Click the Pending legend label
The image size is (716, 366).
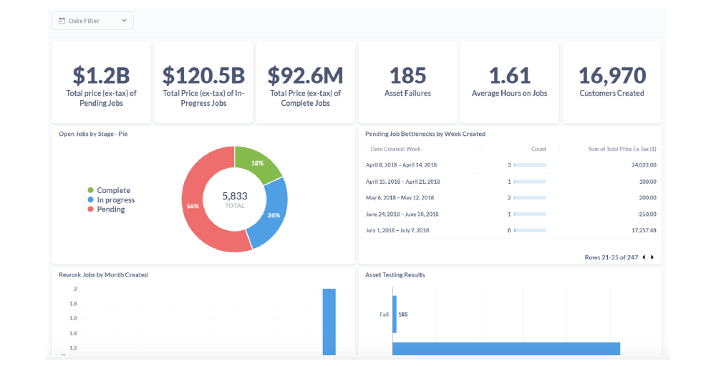(x=111, y=209)
